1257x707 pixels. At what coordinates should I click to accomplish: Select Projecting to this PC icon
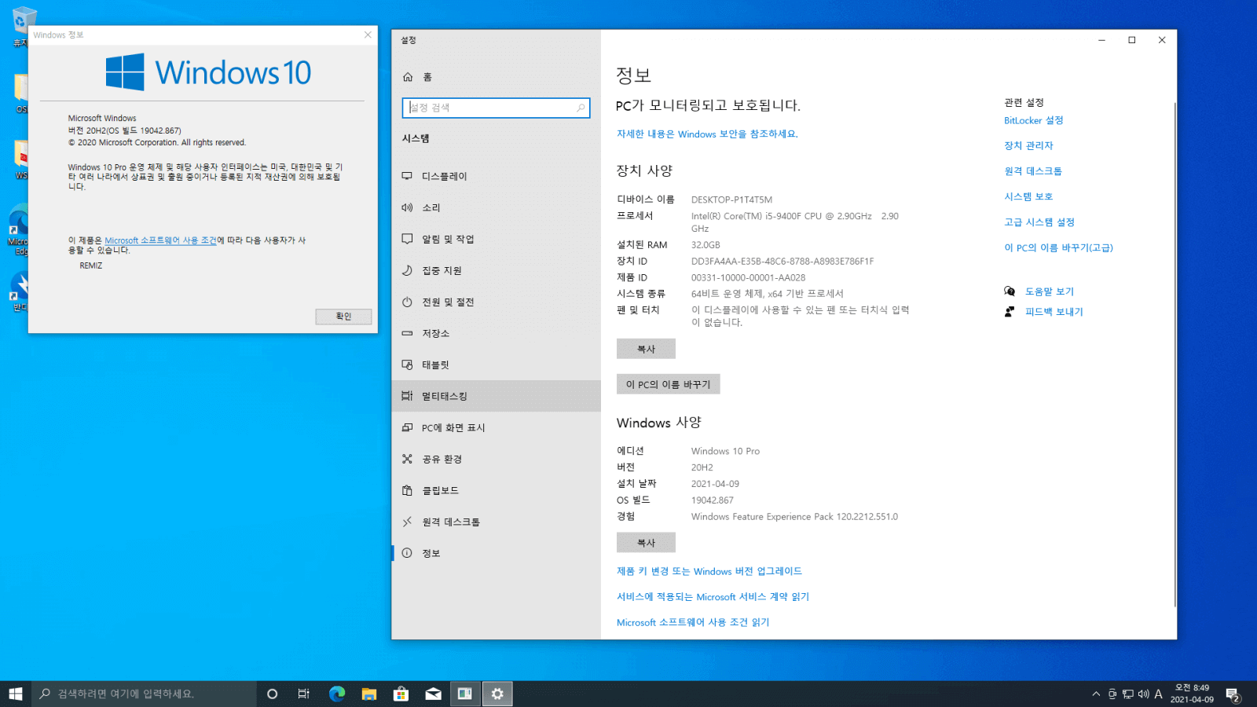click(x=407, y=427)
